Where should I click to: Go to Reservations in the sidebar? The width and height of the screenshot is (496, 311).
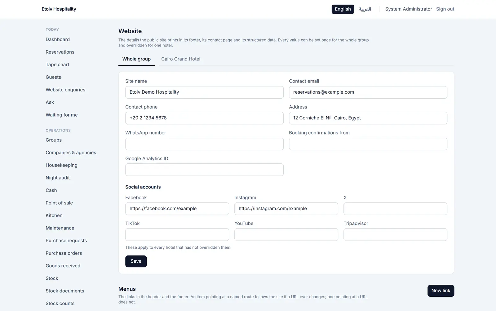60,52
